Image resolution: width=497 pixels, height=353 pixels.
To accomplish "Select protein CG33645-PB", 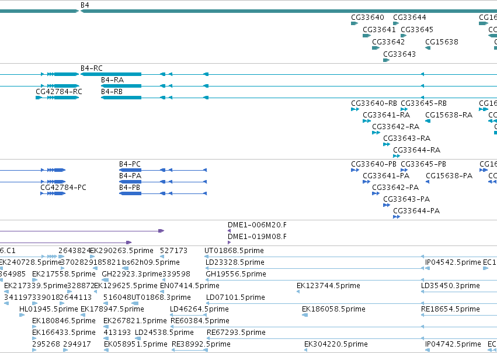I will tap(423, 164).
